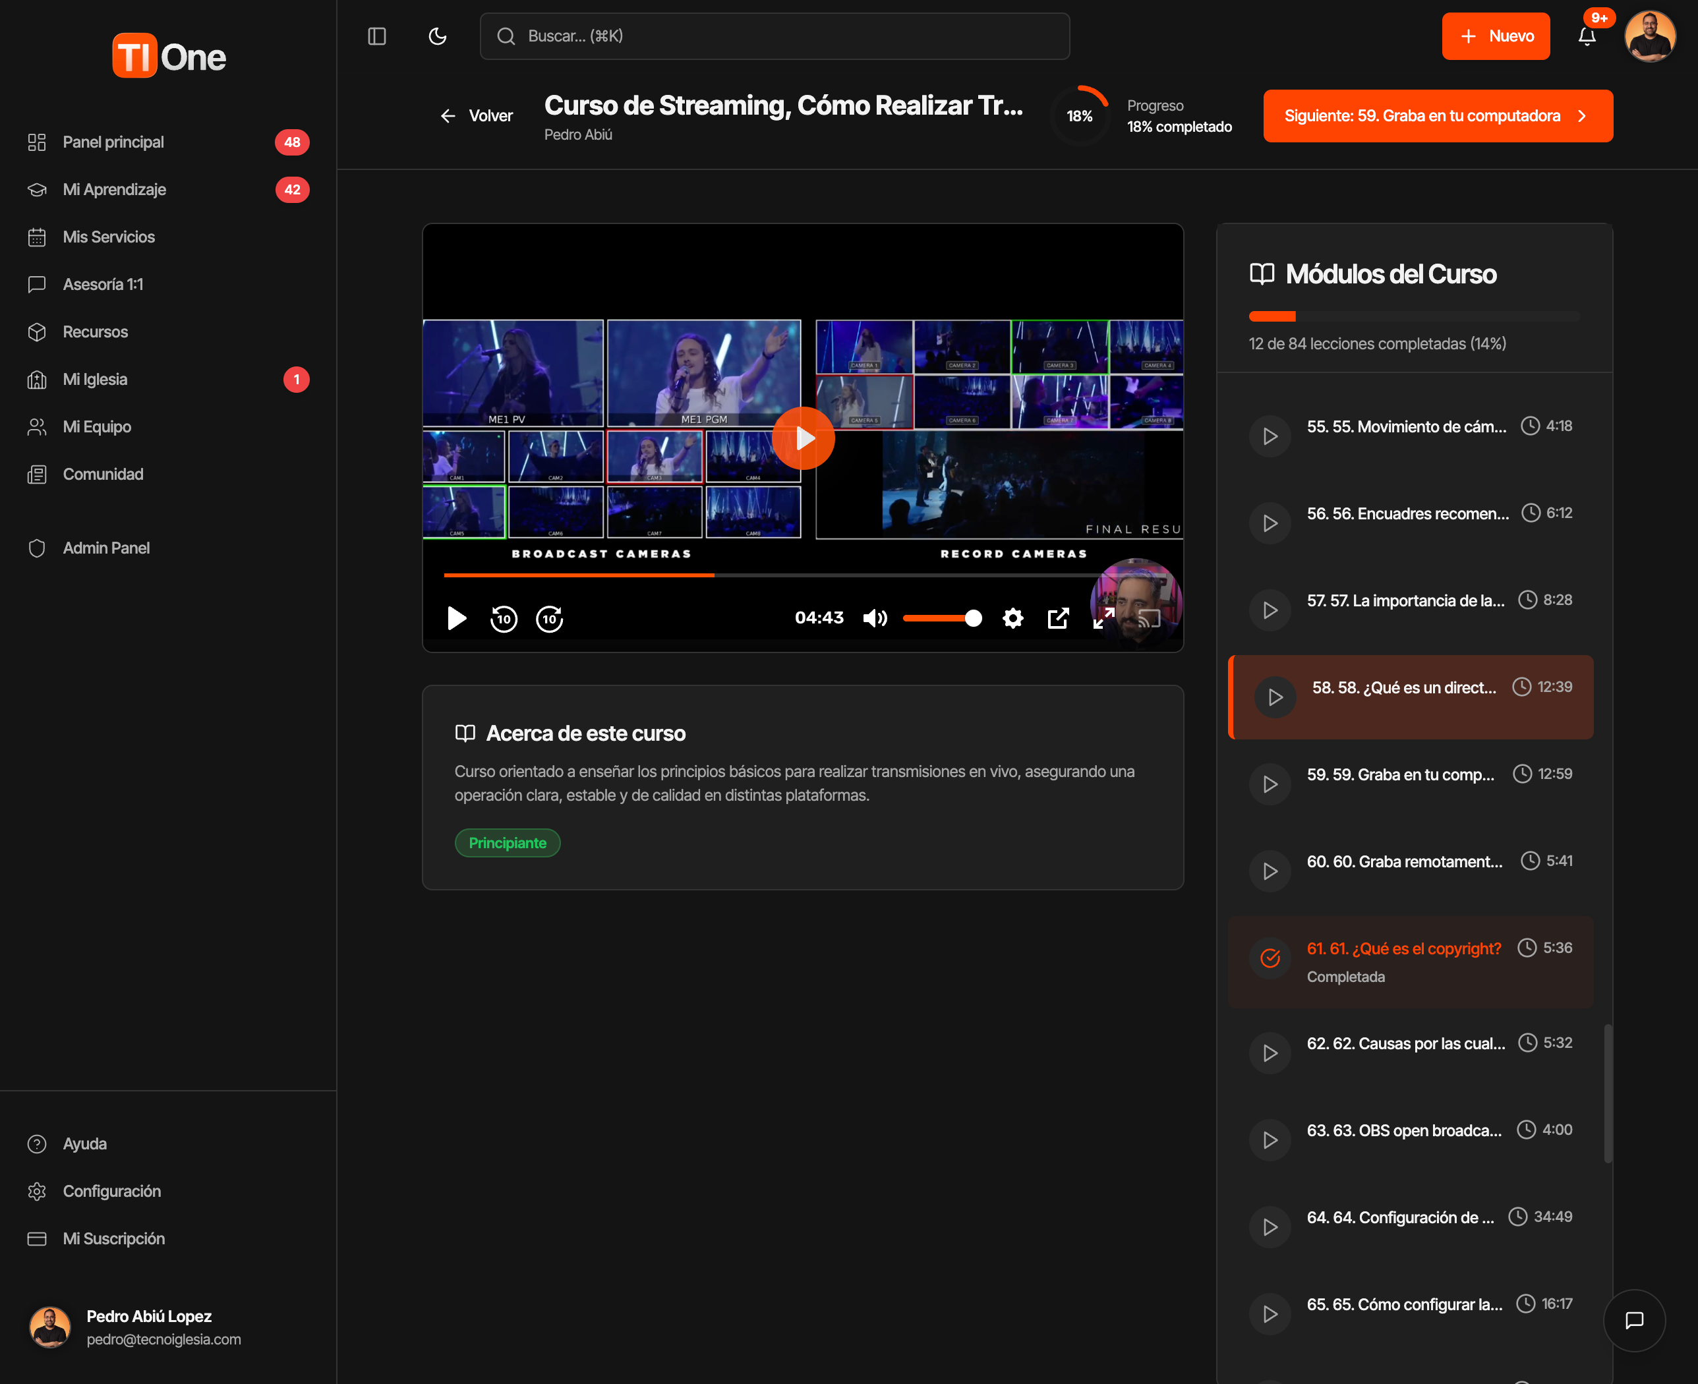
Task: Enter fullscreen video mode
Action: tap(1103, 618)
